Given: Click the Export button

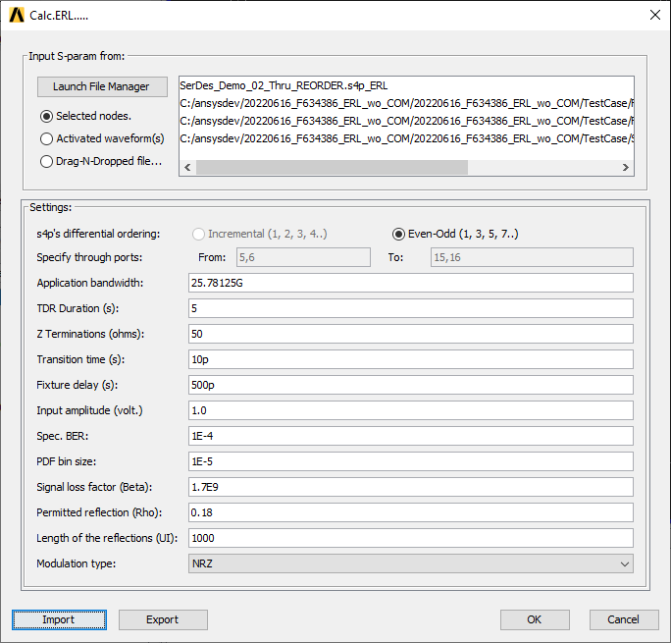Looking at the screenshot, I should (163, 619).
